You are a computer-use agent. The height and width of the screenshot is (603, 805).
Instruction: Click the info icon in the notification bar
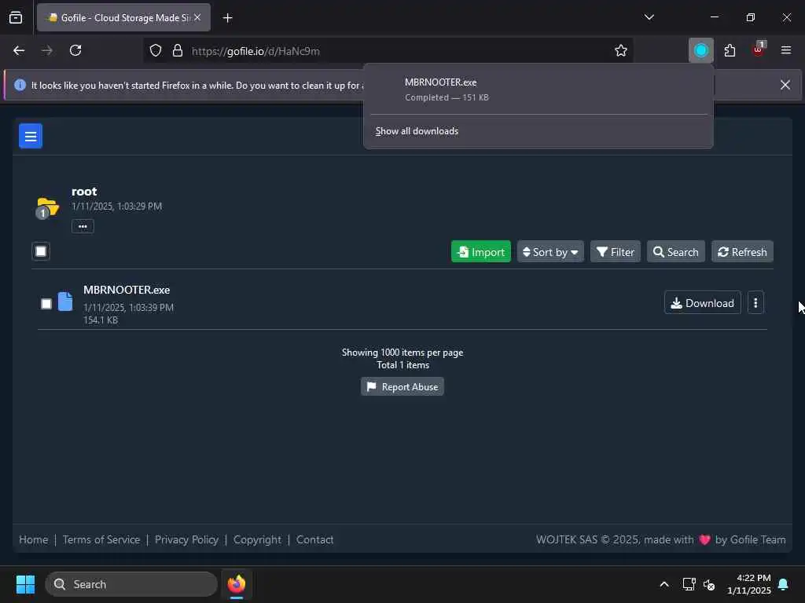pos(20,85)
